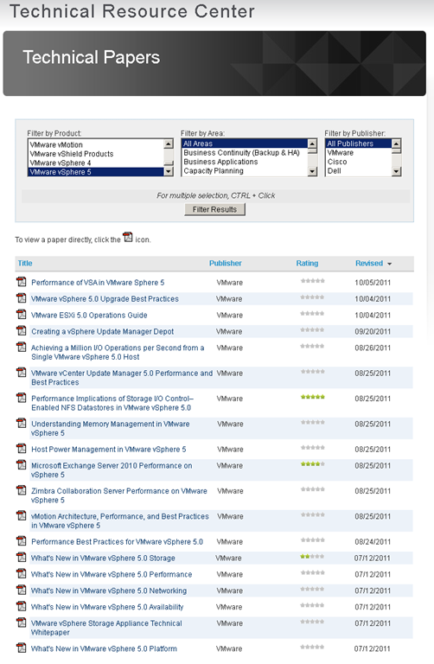Viewport: 434px width, 664px height.
Task: Open PDF icon for Storage I/O Control NFS paper
Action: point(21,398)
